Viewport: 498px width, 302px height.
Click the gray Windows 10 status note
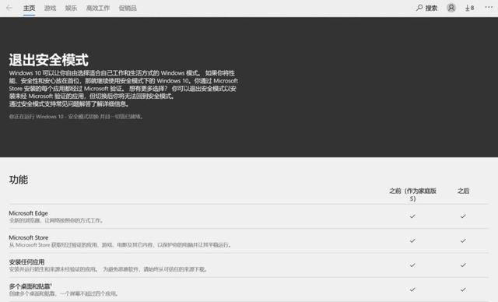[x=76, y=117]
